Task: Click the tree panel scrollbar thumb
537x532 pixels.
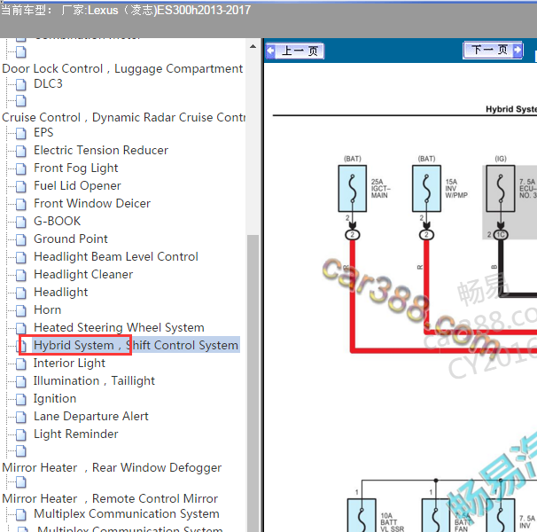Action: [253, 383]
